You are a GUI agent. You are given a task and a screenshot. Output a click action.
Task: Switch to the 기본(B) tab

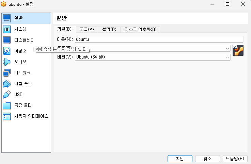(64, 29)
